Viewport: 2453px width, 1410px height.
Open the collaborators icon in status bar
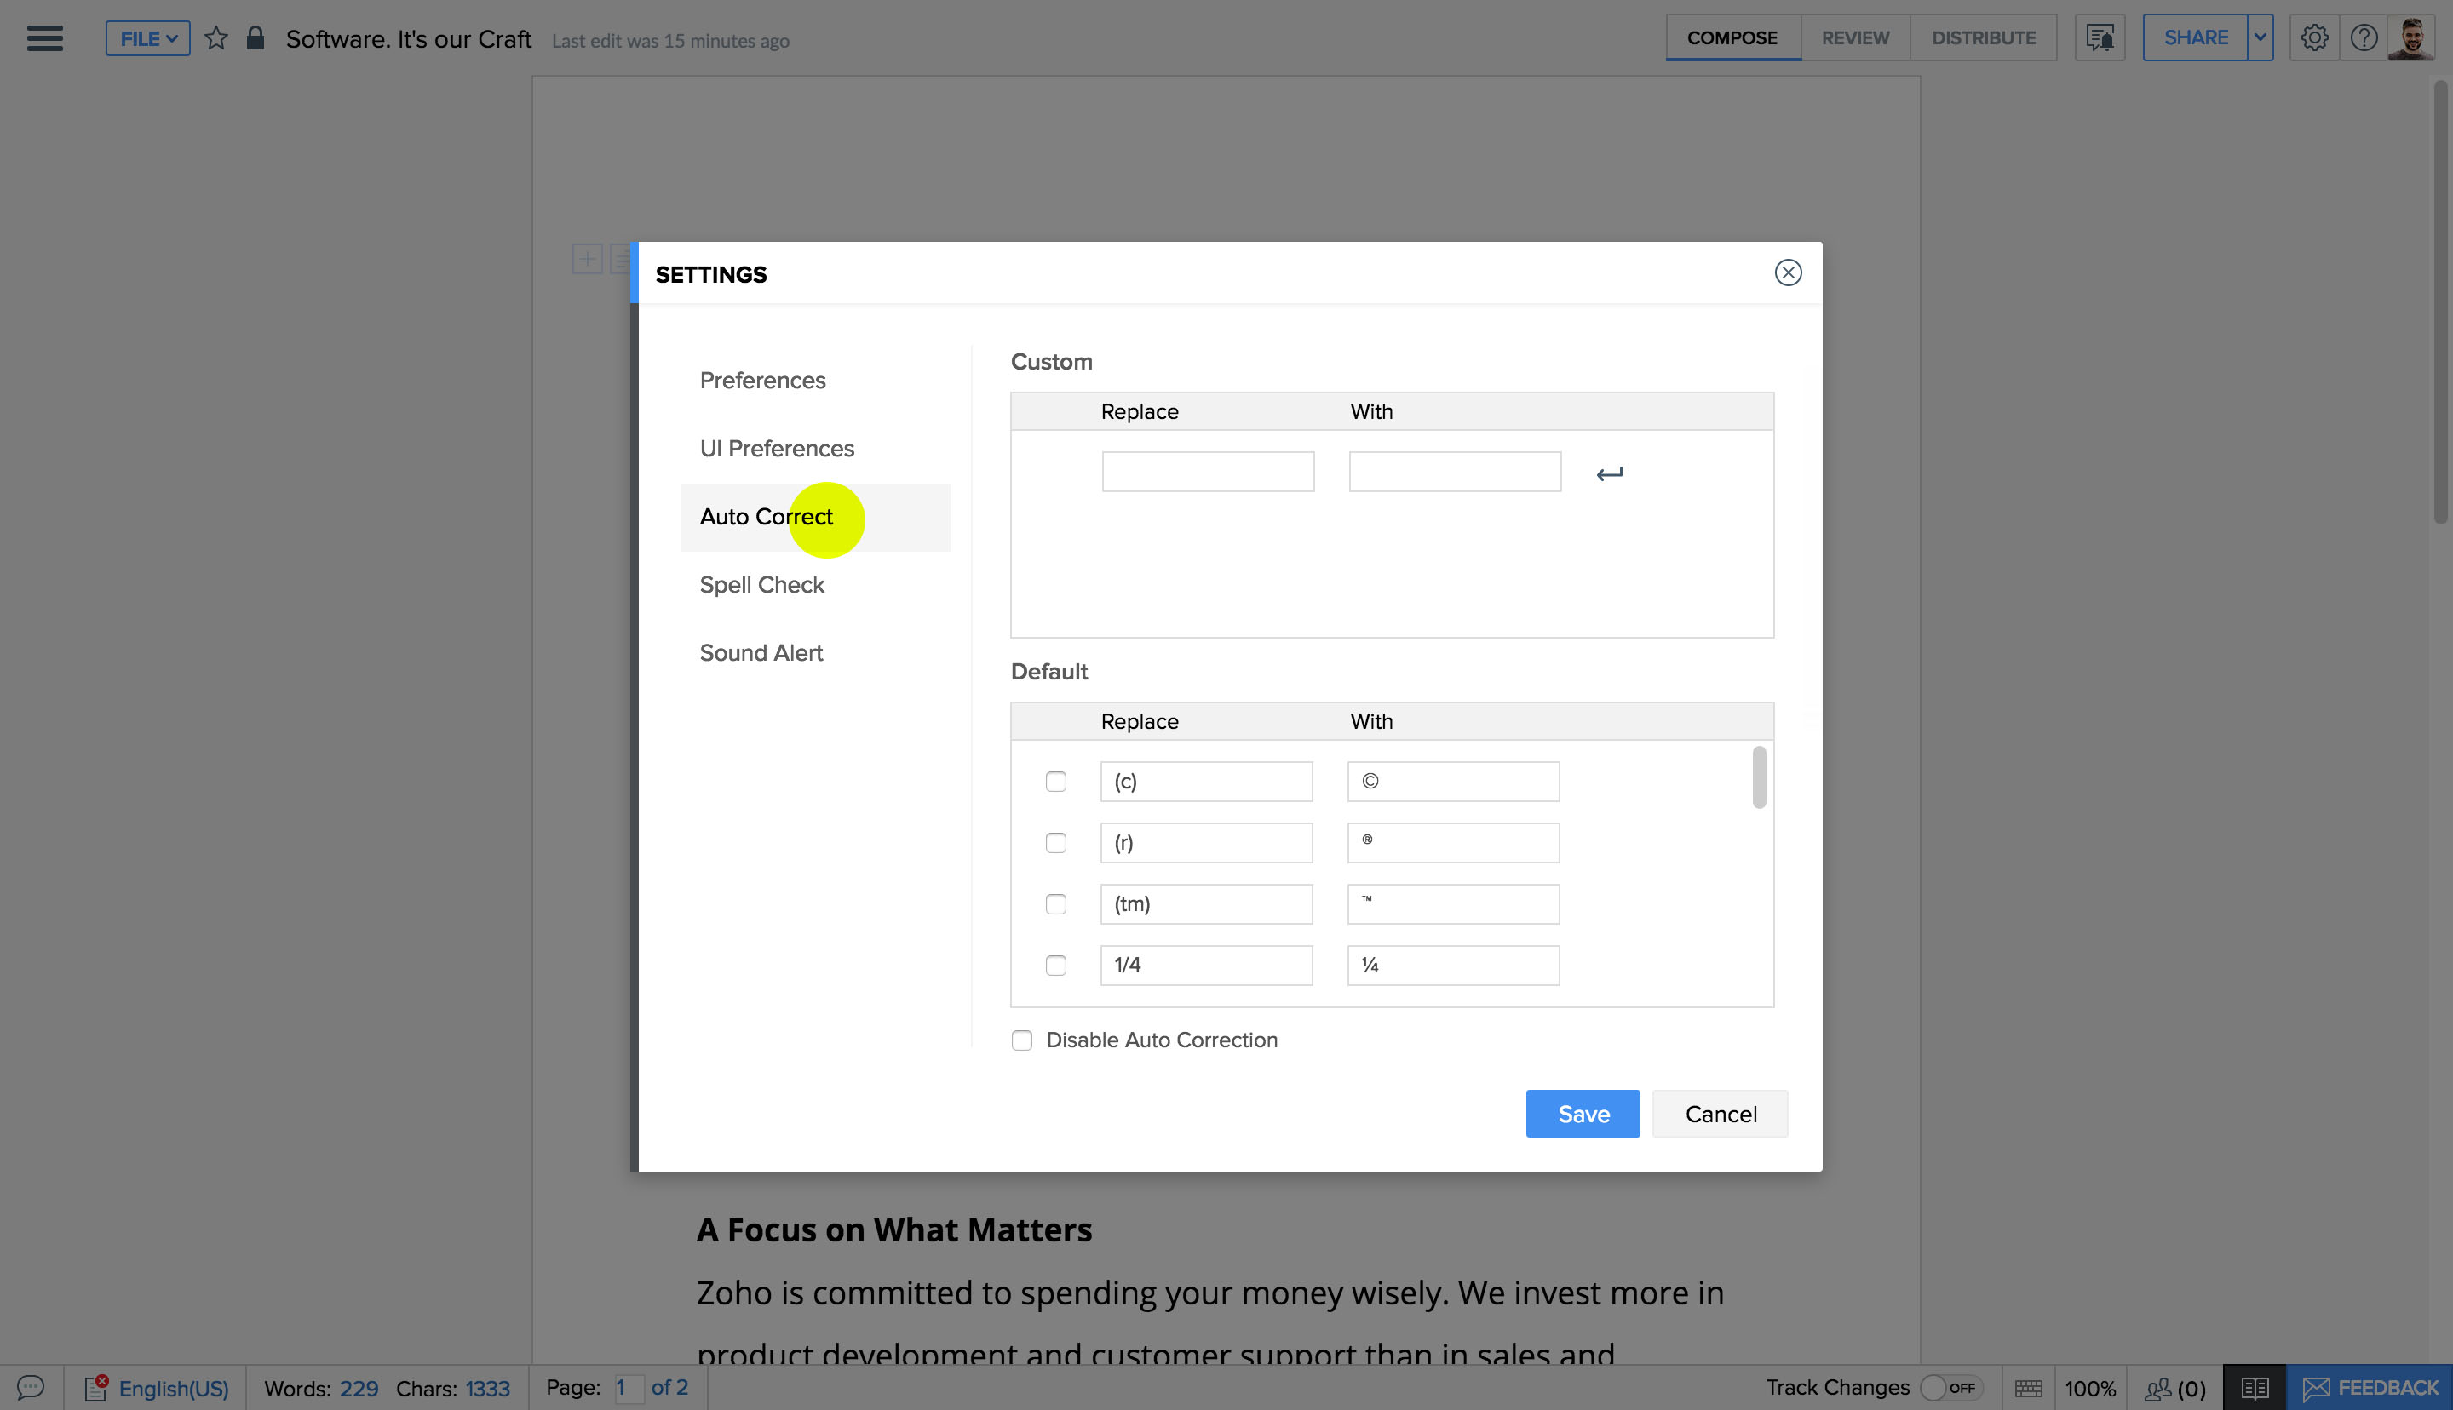click(2174, 1389)
